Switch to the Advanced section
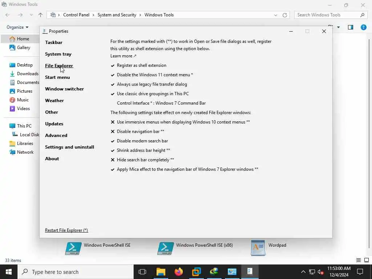 pos(56,136)
